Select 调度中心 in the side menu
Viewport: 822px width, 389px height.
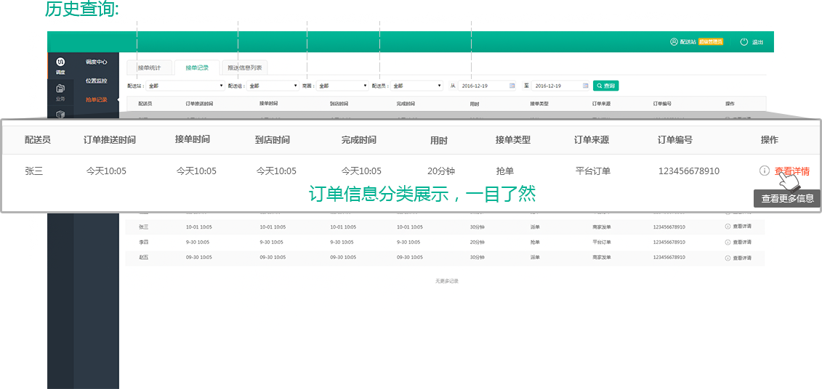point(96,62)
